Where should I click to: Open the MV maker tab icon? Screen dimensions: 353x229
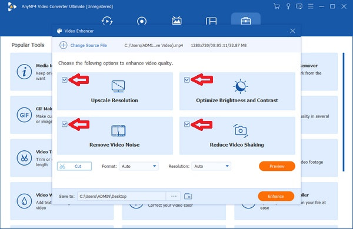click(x=176, y=21)
